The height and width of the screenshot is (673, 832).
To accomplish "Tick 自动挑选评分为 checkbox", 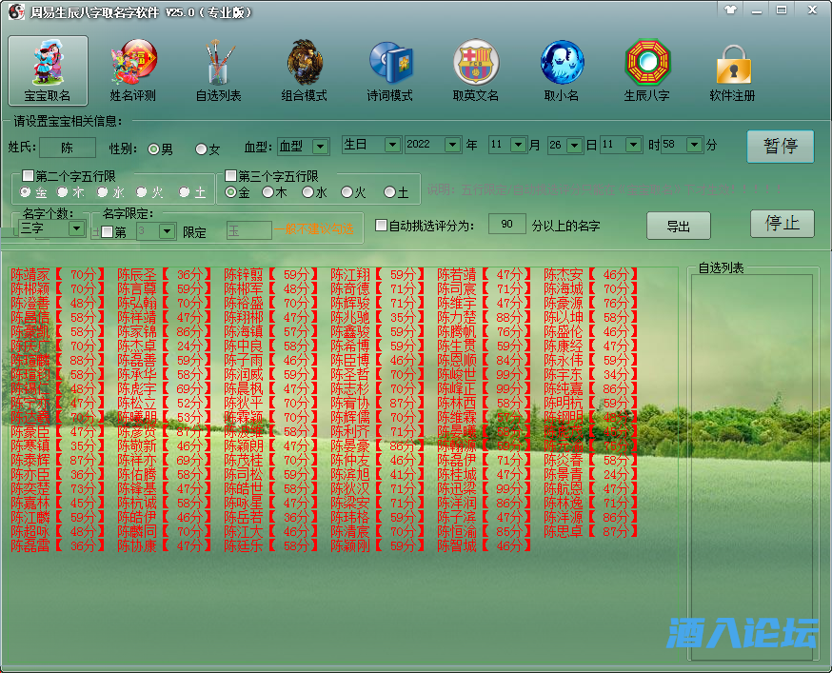I will click(x=382, y=226).
